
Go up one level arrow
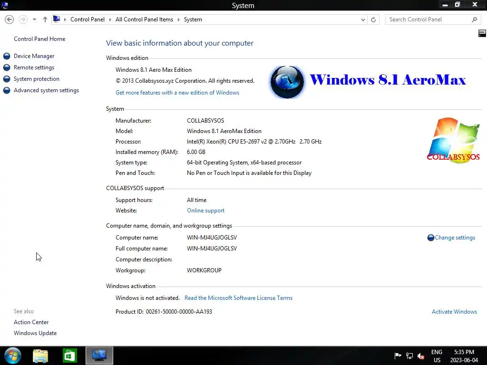click(45, 19)
